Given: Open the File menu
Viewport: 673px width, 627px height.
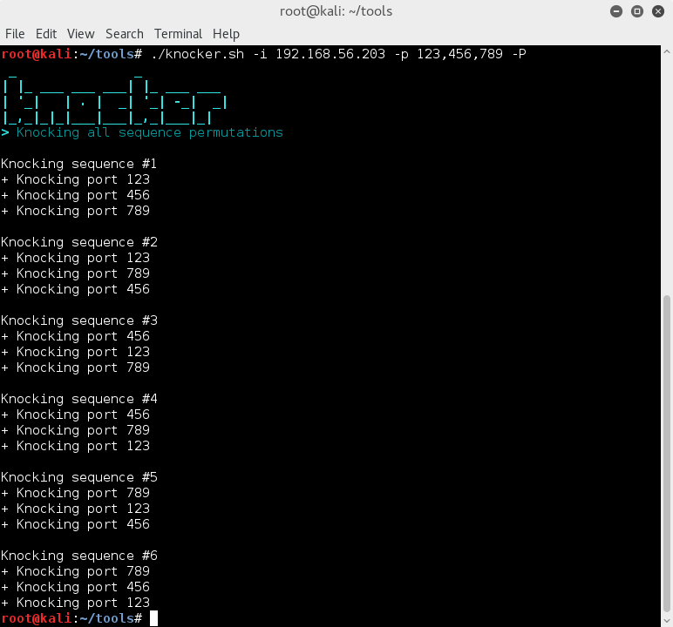Looking at the screenshot, I should [15, 34].
